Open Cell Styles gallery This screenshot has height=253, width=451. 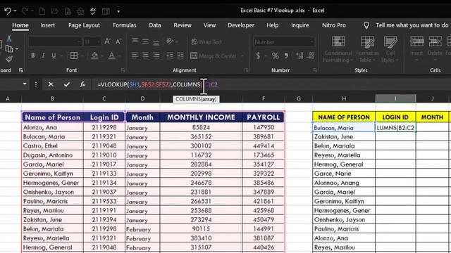pyautogui.click(x=390, y=49)
